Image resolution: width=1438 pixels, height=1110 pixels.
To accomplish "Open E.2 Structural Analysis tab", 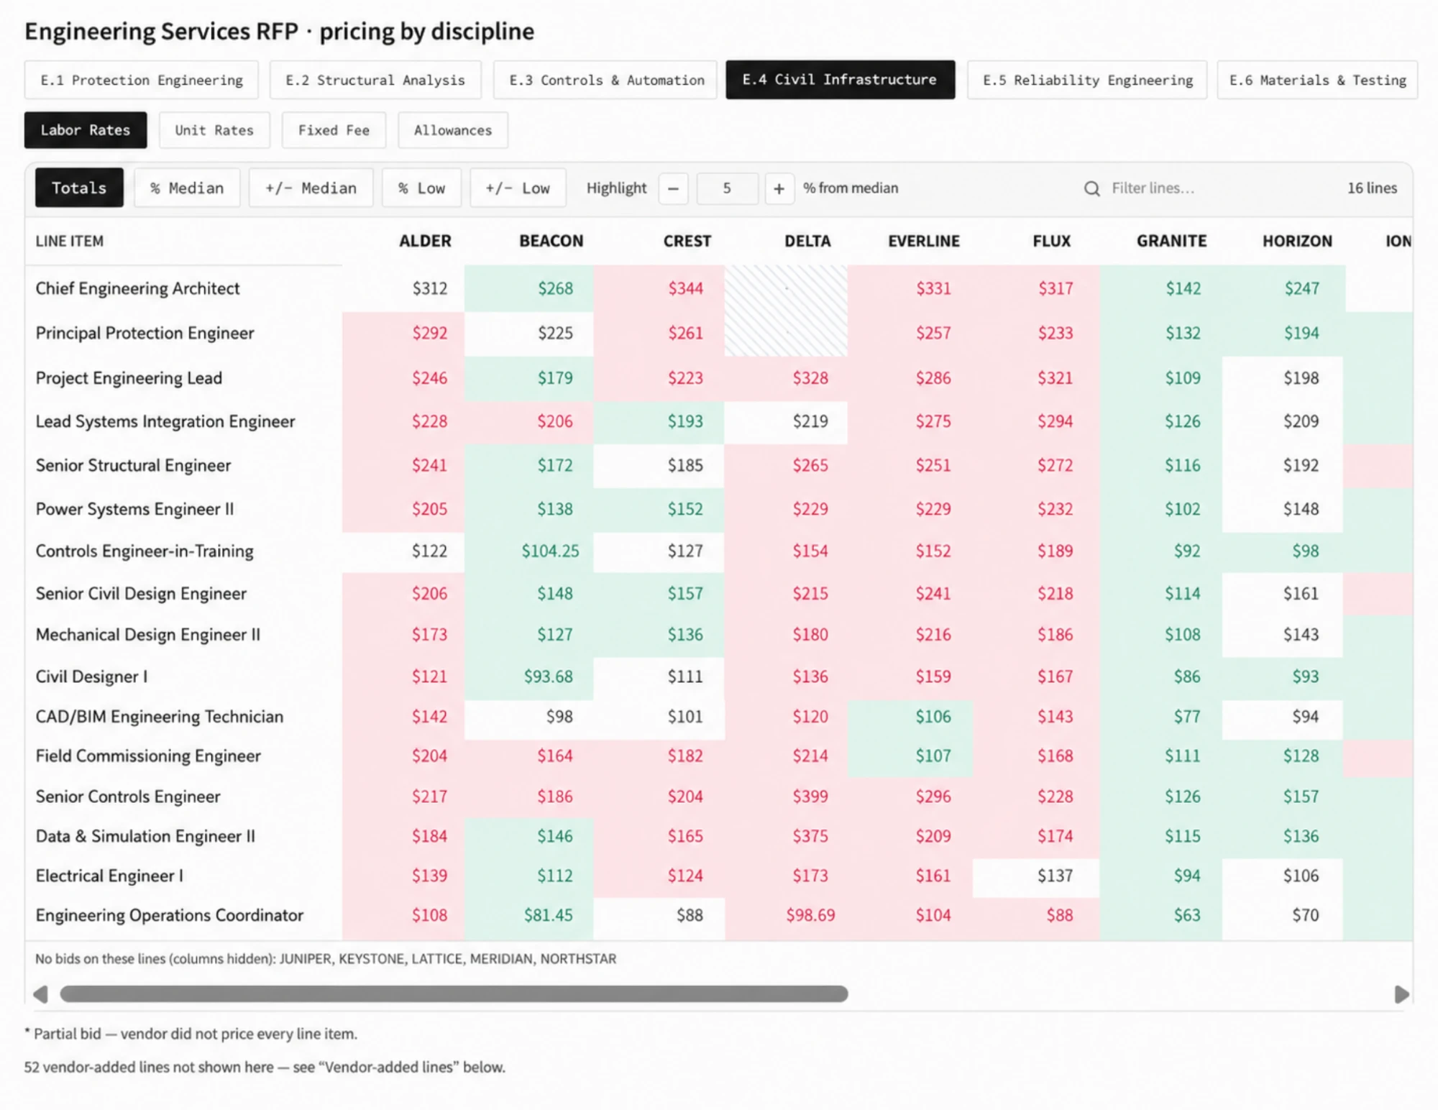I will pyautogui.click(x=375, y=80).
